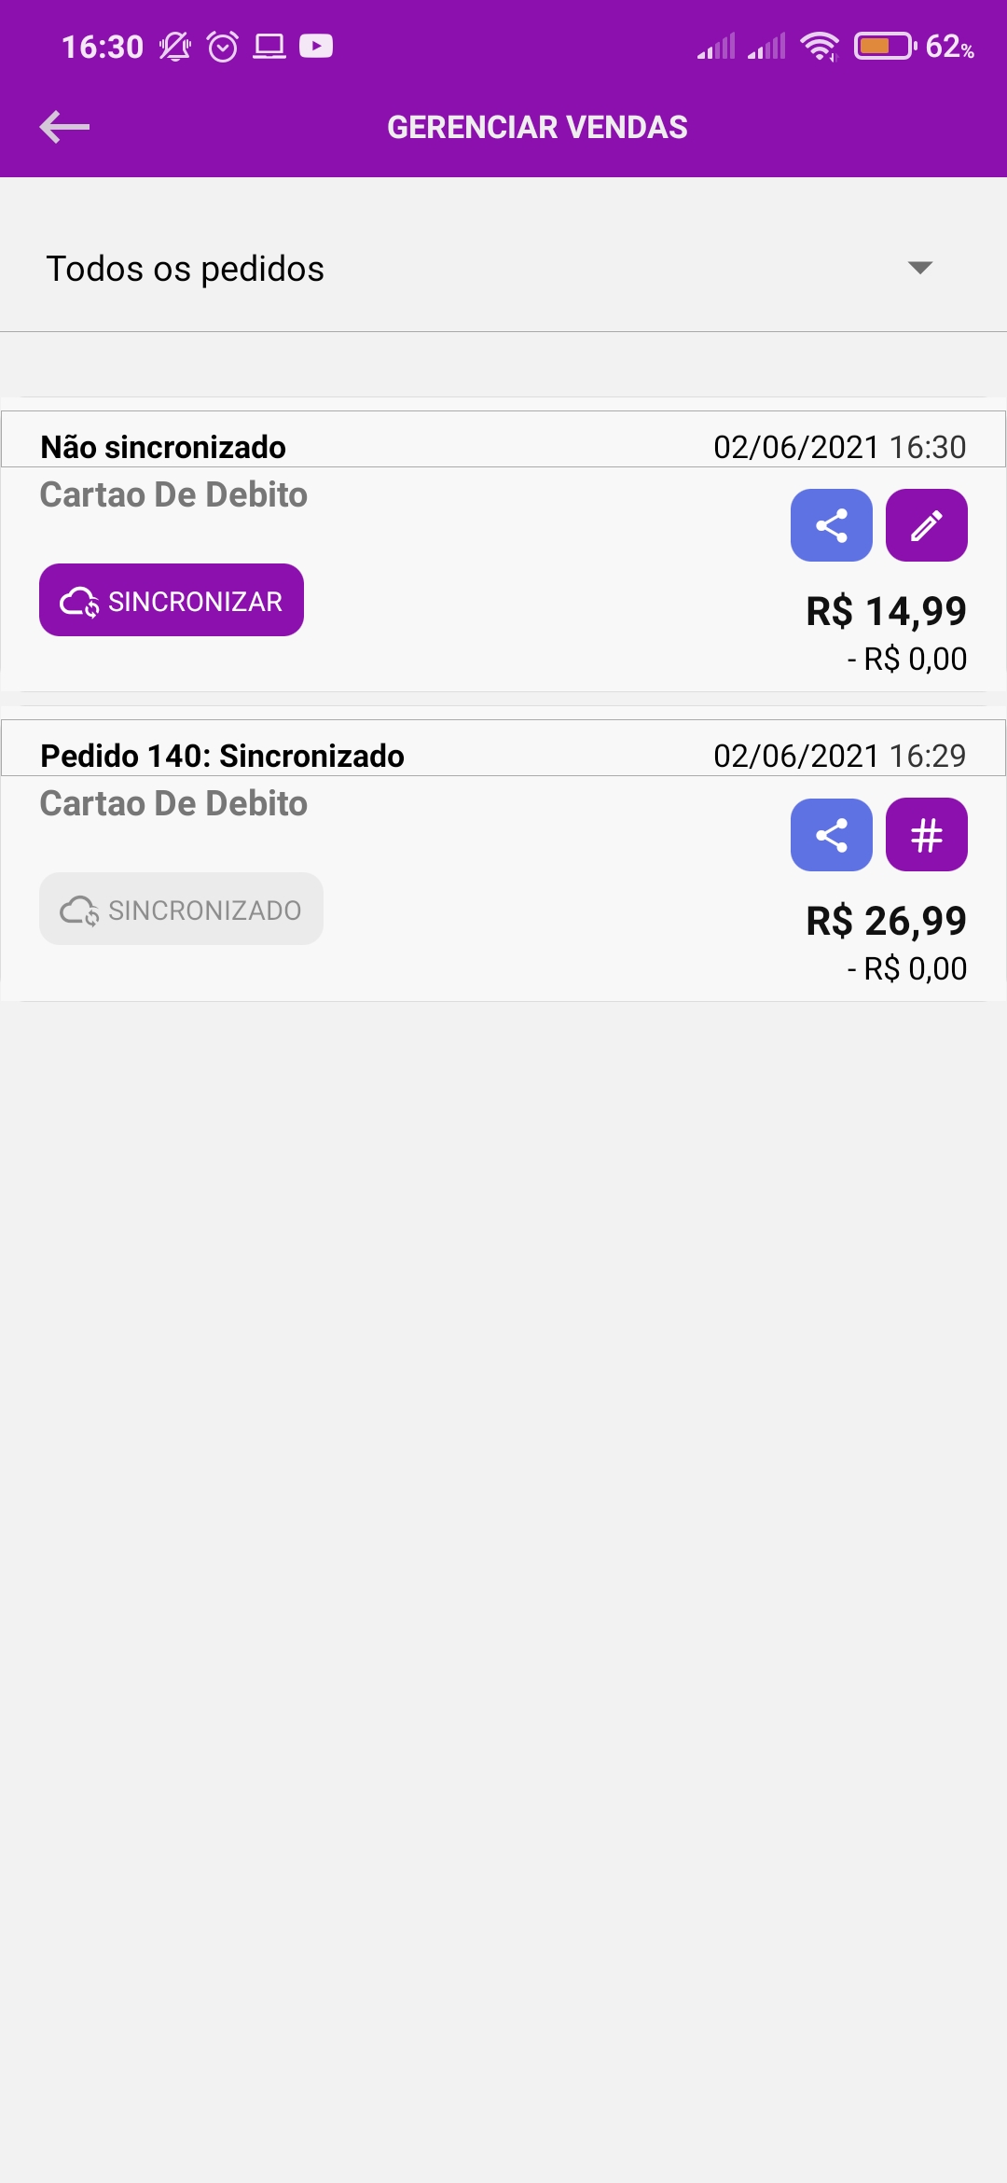Share the R$ 14,99 unsynced order
This screenshot has width=1007, height=2183.
click(x=832, y=525)
